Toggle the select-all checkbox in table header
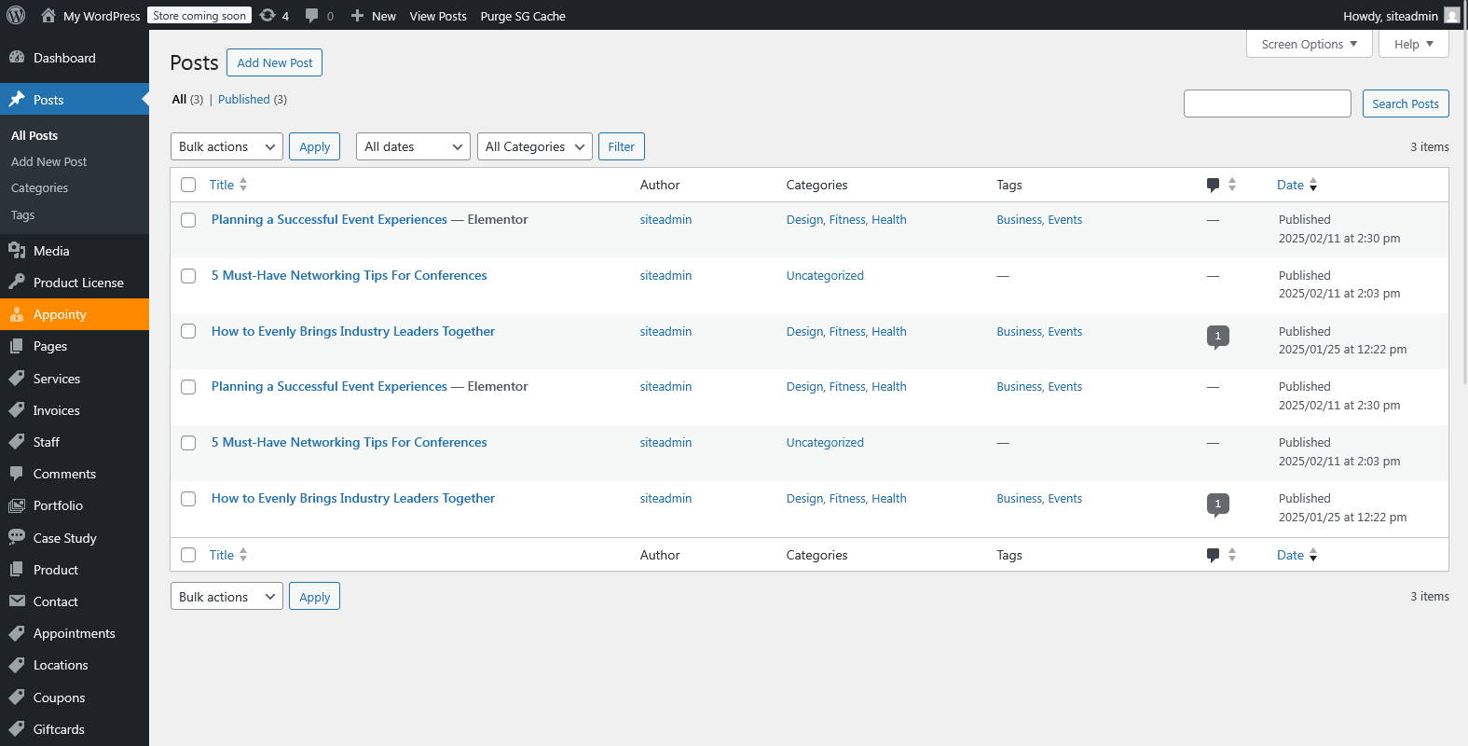 [x=188, y=185]
